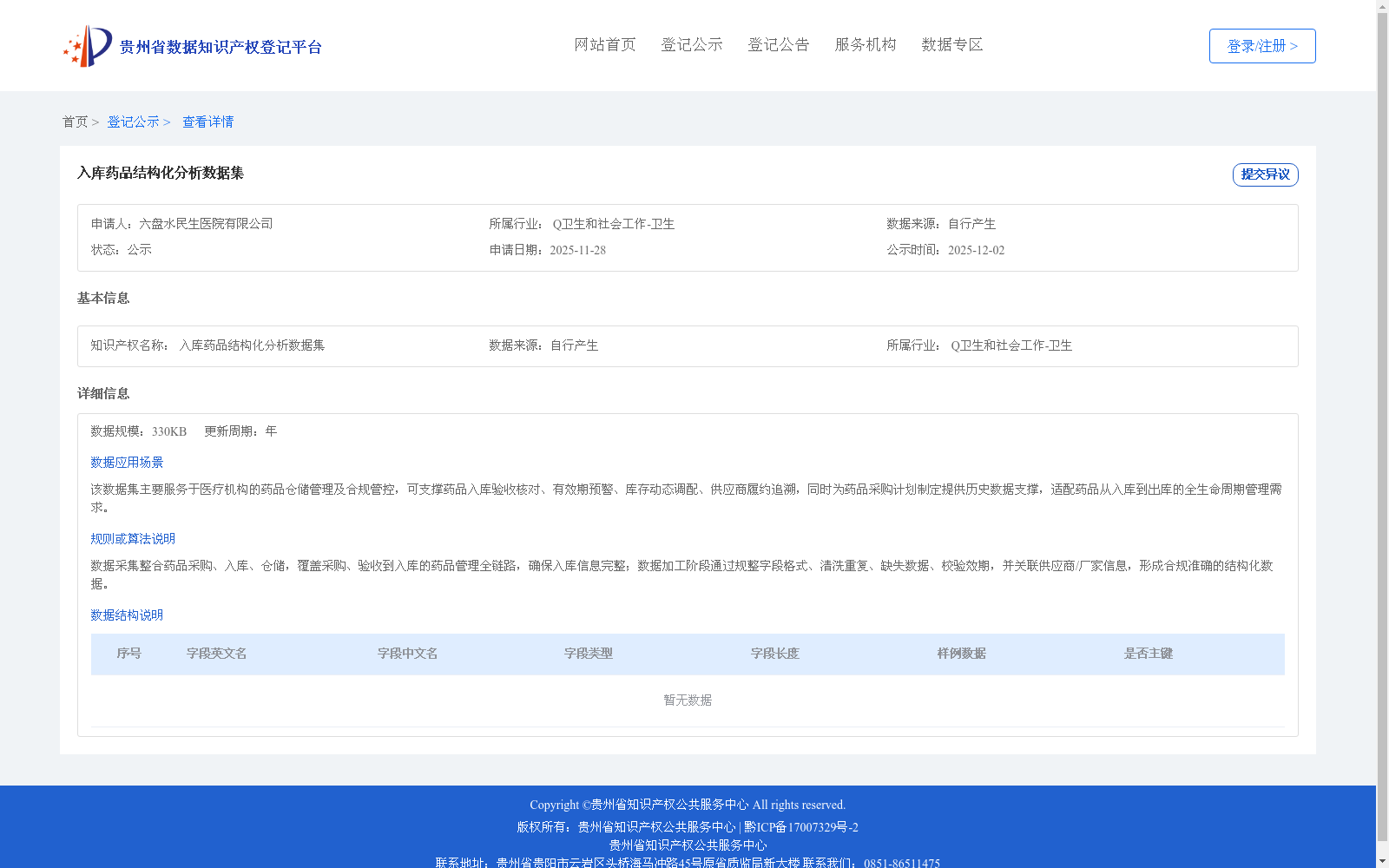Click the 规则或算法说明 heading
Image resolution: width=1389 pixels, height=868 pixels.
click(x=133, y=539)
